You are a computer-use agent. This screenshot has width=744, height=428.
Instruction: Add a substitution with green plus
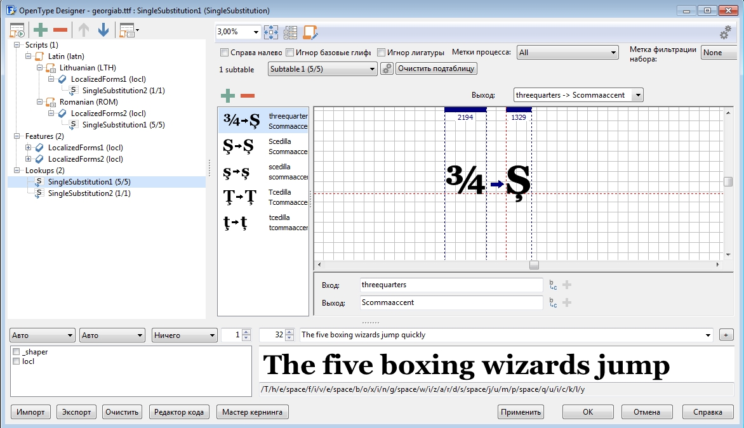pos(228,95)
